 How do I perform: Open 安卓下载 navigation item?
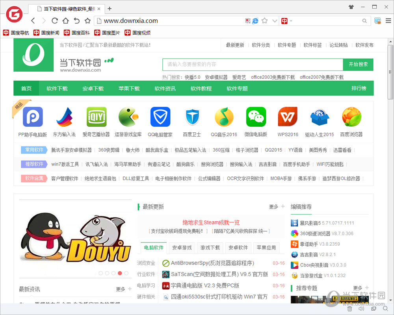coord(93,88)
